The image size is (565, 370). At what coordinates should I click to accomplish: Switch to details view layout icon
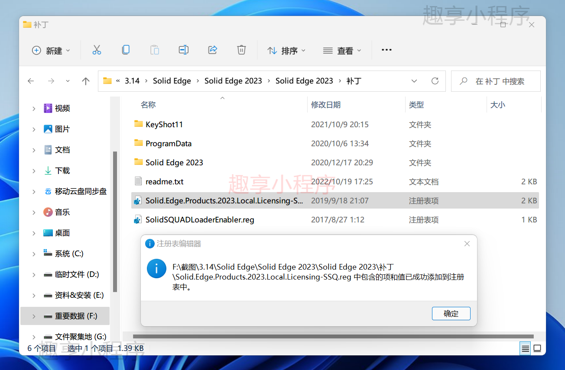[526, 348]
